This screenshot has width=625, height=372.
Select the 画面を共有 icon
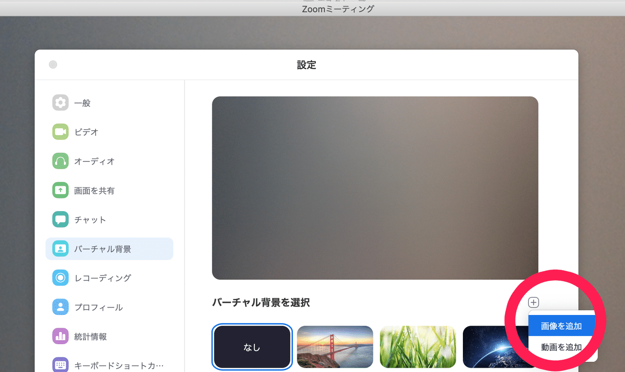click(x=61, y=191)
